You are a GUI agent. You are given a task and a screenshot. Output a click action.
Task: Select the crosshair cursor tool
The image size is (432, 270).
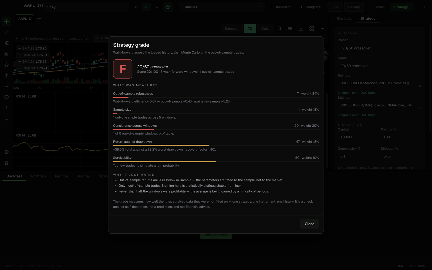click(x=6, y=21)
